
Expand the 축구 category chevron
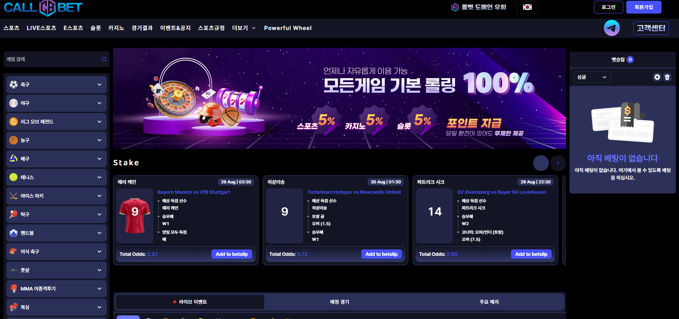[x=99, y=85]
